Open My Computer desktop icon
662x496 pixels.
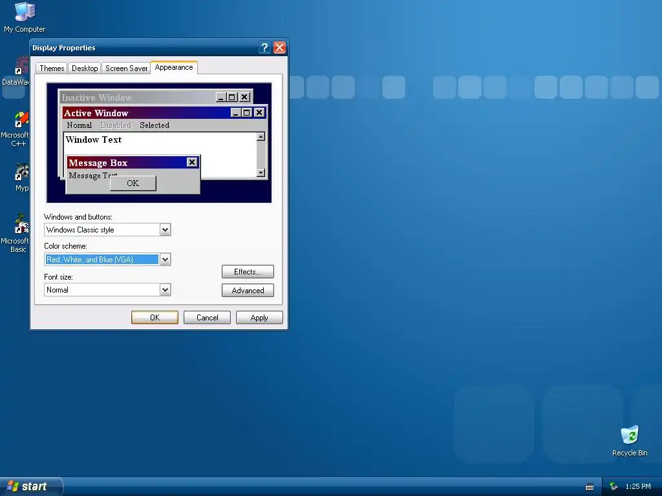pyautogui.click(x=25, y=17)
